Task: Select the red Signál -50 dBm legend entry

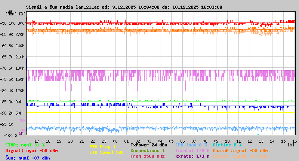Action: [31, 151]
